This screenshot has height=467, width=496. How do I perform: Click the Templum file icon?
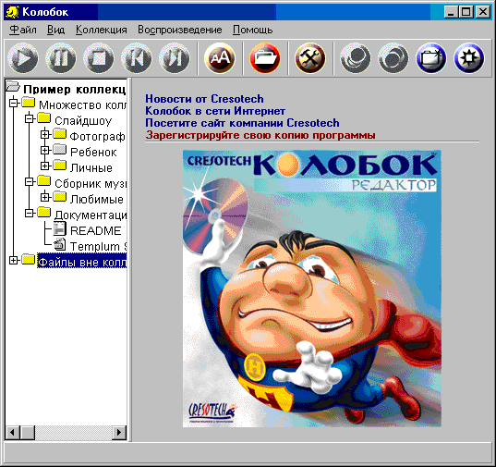pyautogui.click(x=59, y=244)
